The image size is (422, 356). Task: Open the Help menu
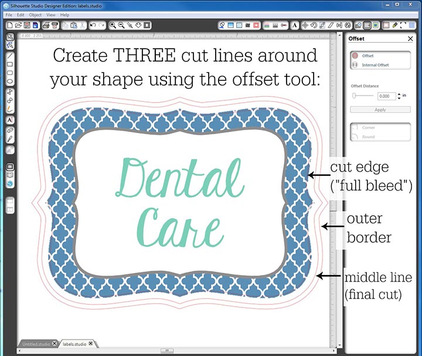click(x=64, y=15)
